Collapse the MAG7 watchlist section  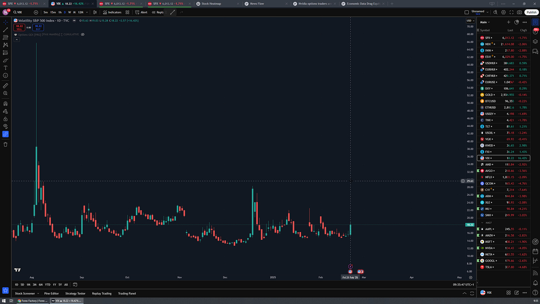click(482, 222)
